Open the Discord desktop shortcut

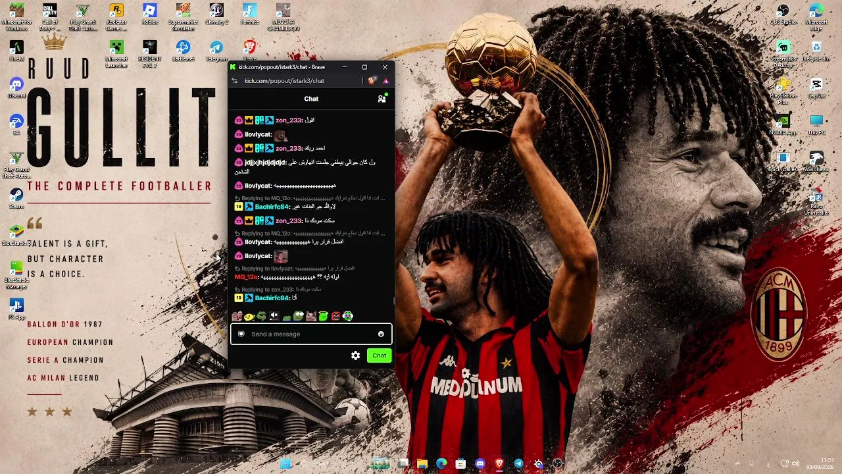pos(16,88)
